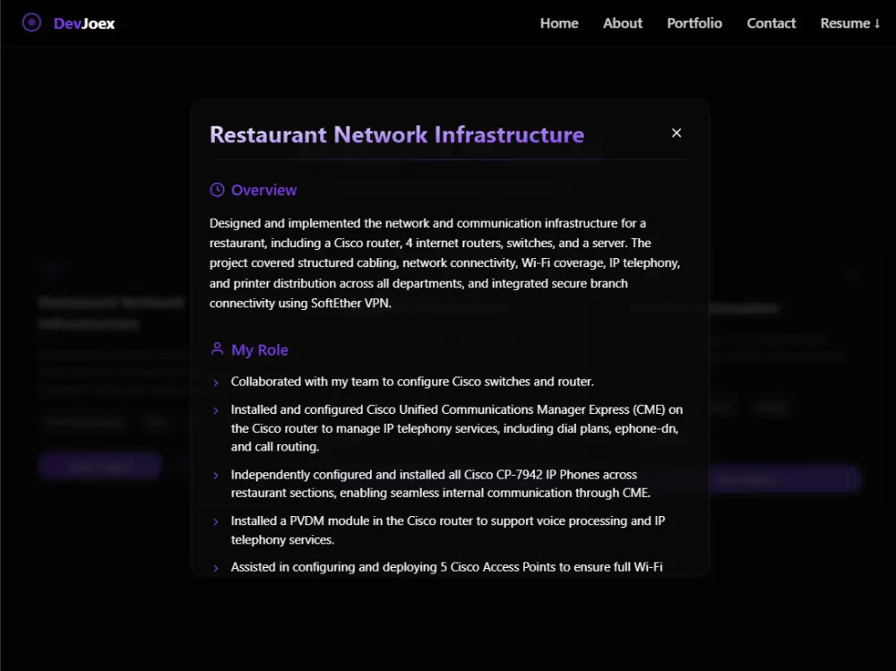Open the Portfolio nav item
Image resolution: width=896 pixels, height=671 pixels.
coord(694,23)
